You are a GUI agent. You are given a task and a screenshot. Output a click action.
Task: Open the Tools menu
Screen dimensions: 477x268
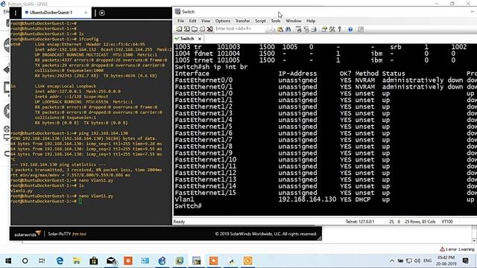(x=276, y=21)
